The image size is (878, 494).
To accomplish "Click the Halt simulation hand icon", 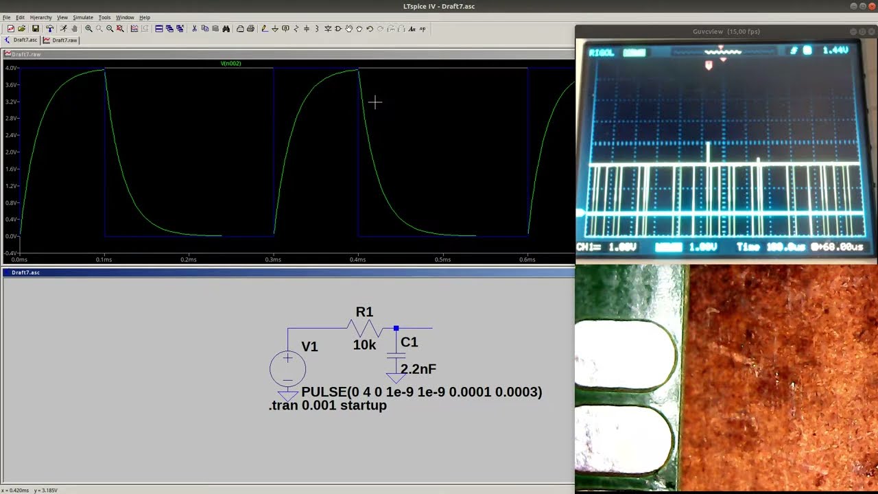I will 74,29.
